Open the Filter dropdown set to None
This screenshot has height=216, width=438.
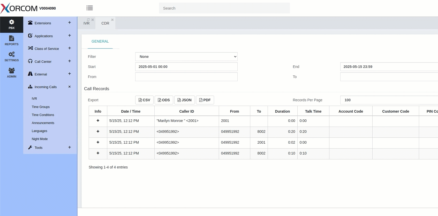(186, 57)
